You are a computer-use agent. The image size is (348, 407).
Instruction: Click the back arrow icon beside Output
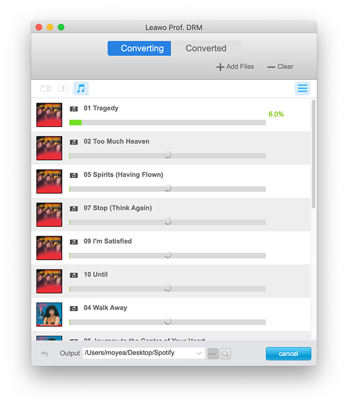point(44,354)
